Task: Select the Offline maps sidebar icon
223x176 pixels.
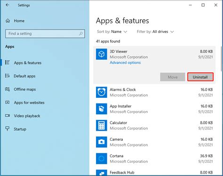Action: coord(8,89)
